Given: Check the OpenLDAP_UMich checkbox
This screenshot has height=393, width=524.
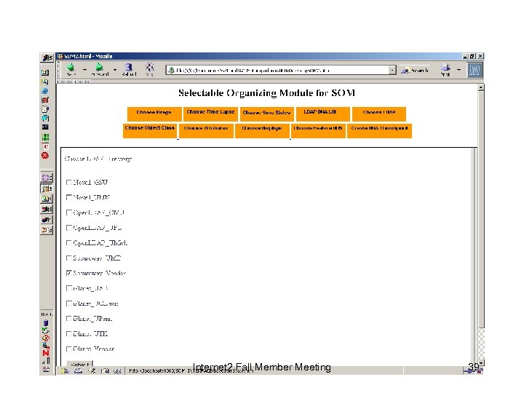Looking at the screenshot, I should pyautogui.click(x=69, y=242).
